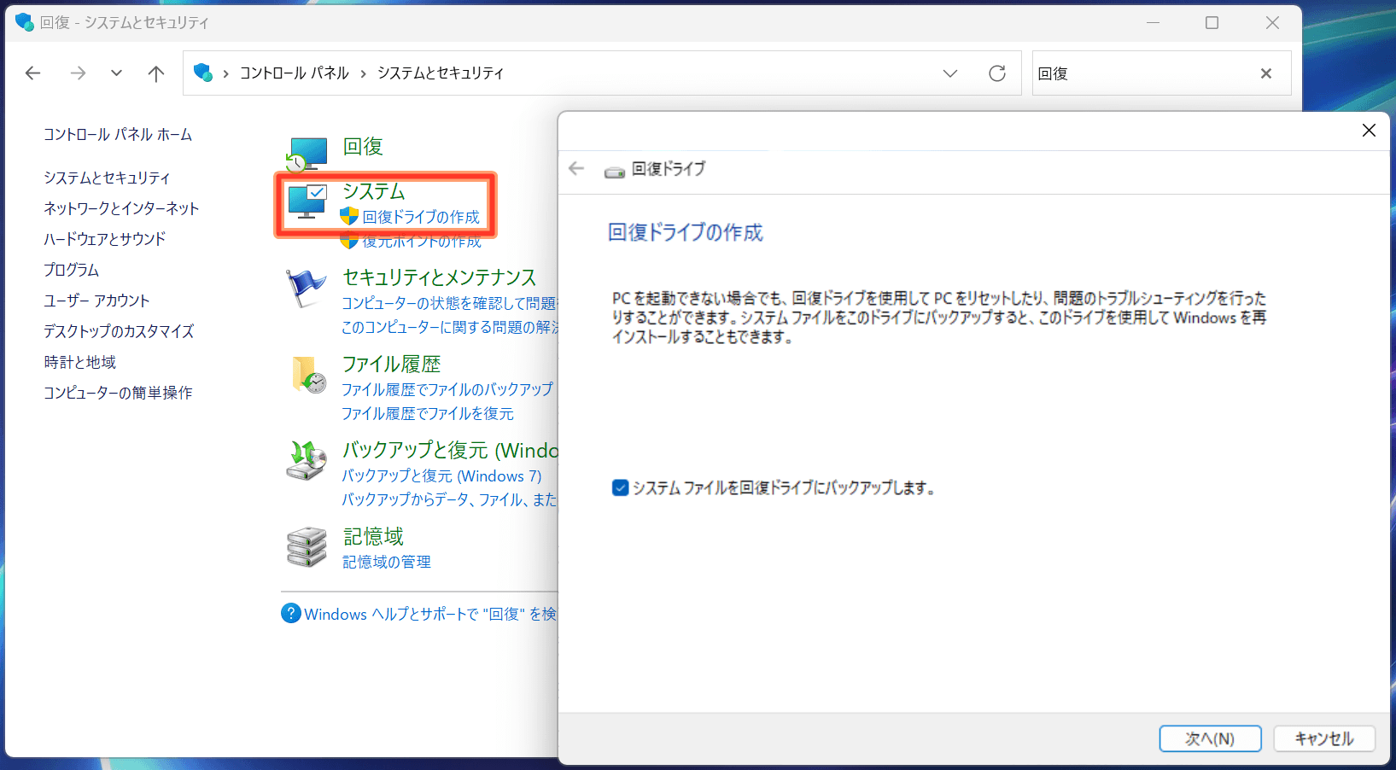
Task: Click the drive icon beside 回復ドライブ title
Action: click(x=615, y=172)
